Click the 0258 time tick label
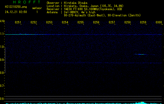The image size is (164, 104). coord(127,22)
